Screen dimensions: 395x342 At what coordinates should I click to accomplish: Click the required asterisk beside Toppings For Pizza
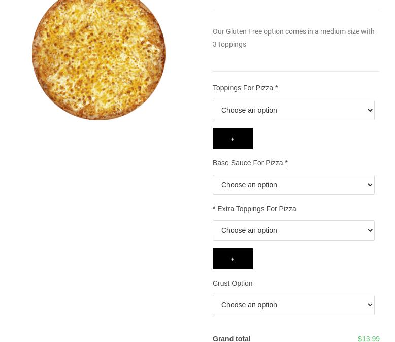276,88
